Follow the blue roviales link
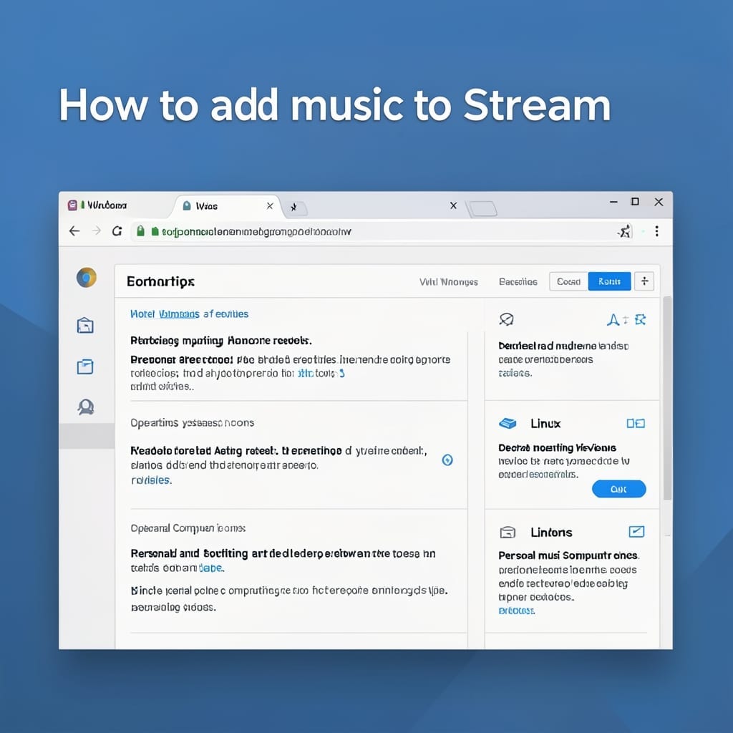 (x=152, y=480)
